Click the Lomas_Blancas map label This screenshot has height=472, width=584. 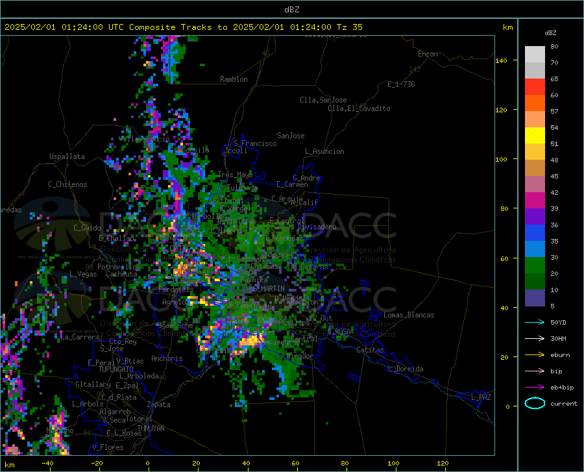tap(409, 315)
